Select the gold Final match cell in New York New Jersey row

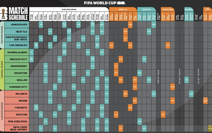(x=210, y=127)
